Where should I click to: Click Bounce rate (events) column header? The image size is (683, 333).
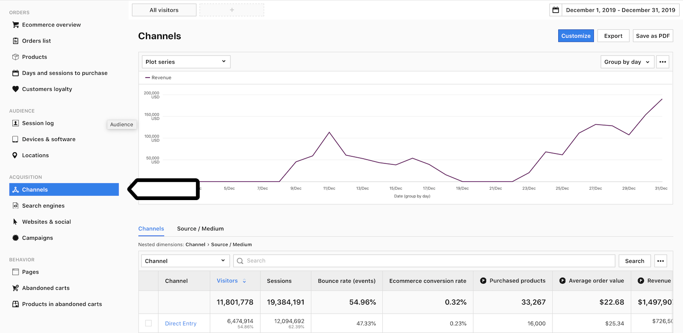tap(347, 280)
